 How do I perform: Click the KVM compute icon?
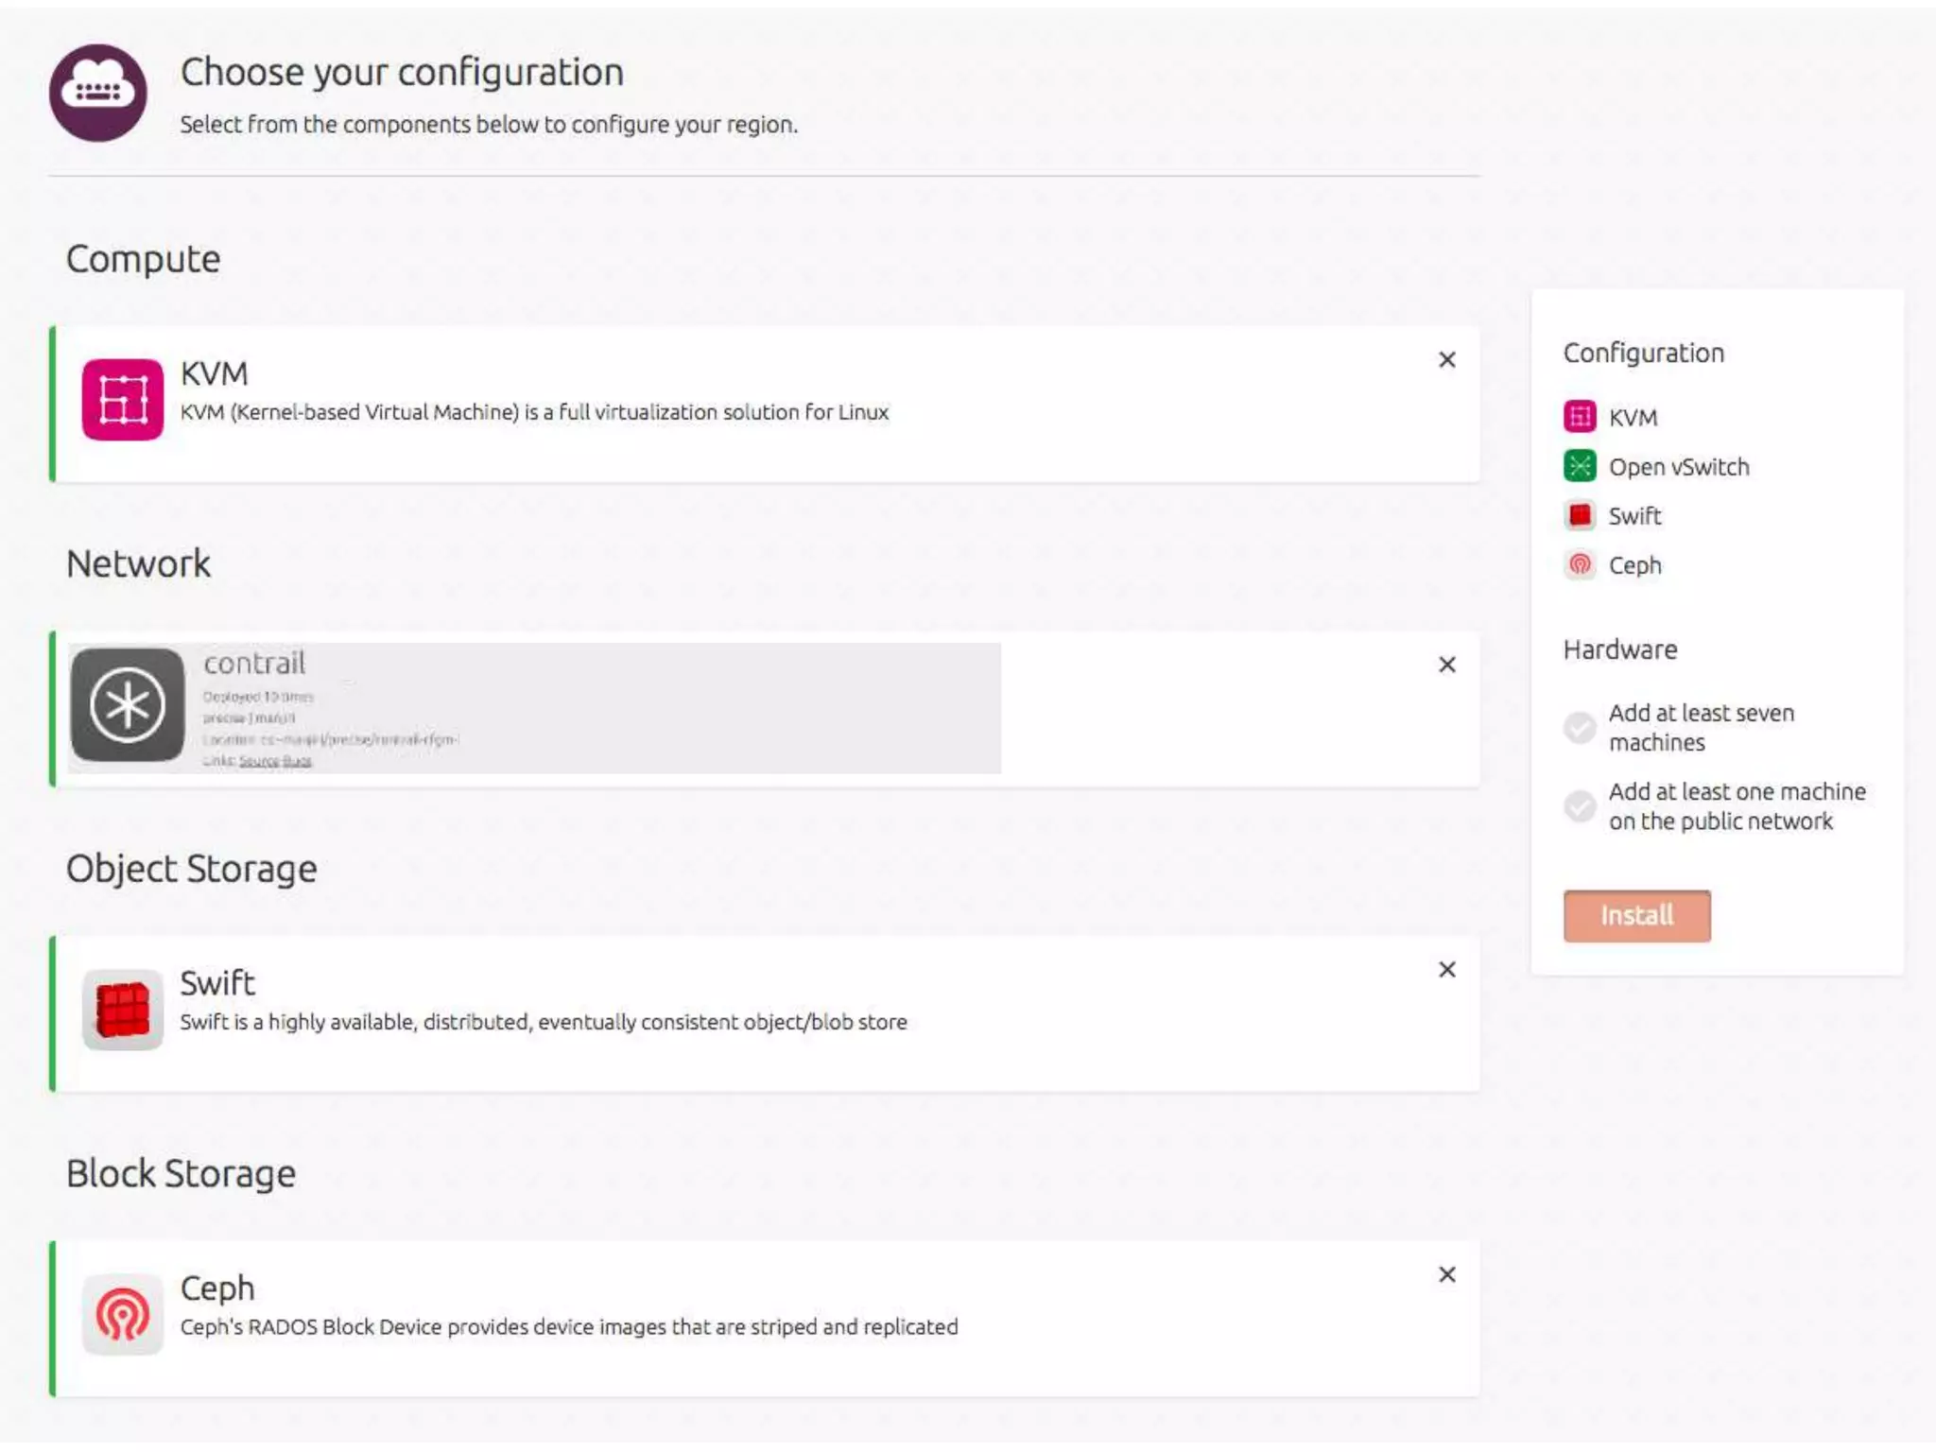(122, 399)
